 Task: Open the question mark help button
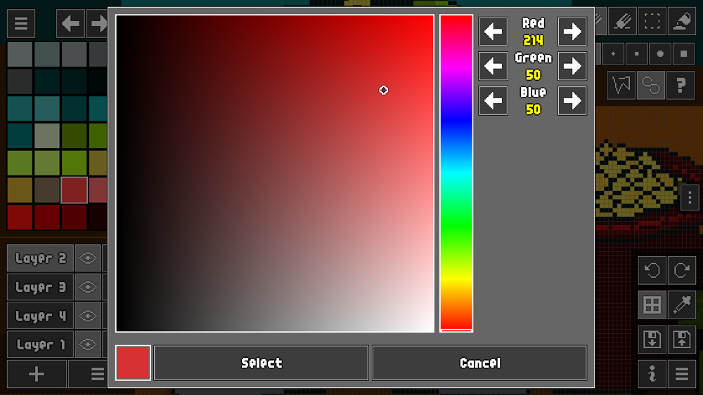pos(681,85)
